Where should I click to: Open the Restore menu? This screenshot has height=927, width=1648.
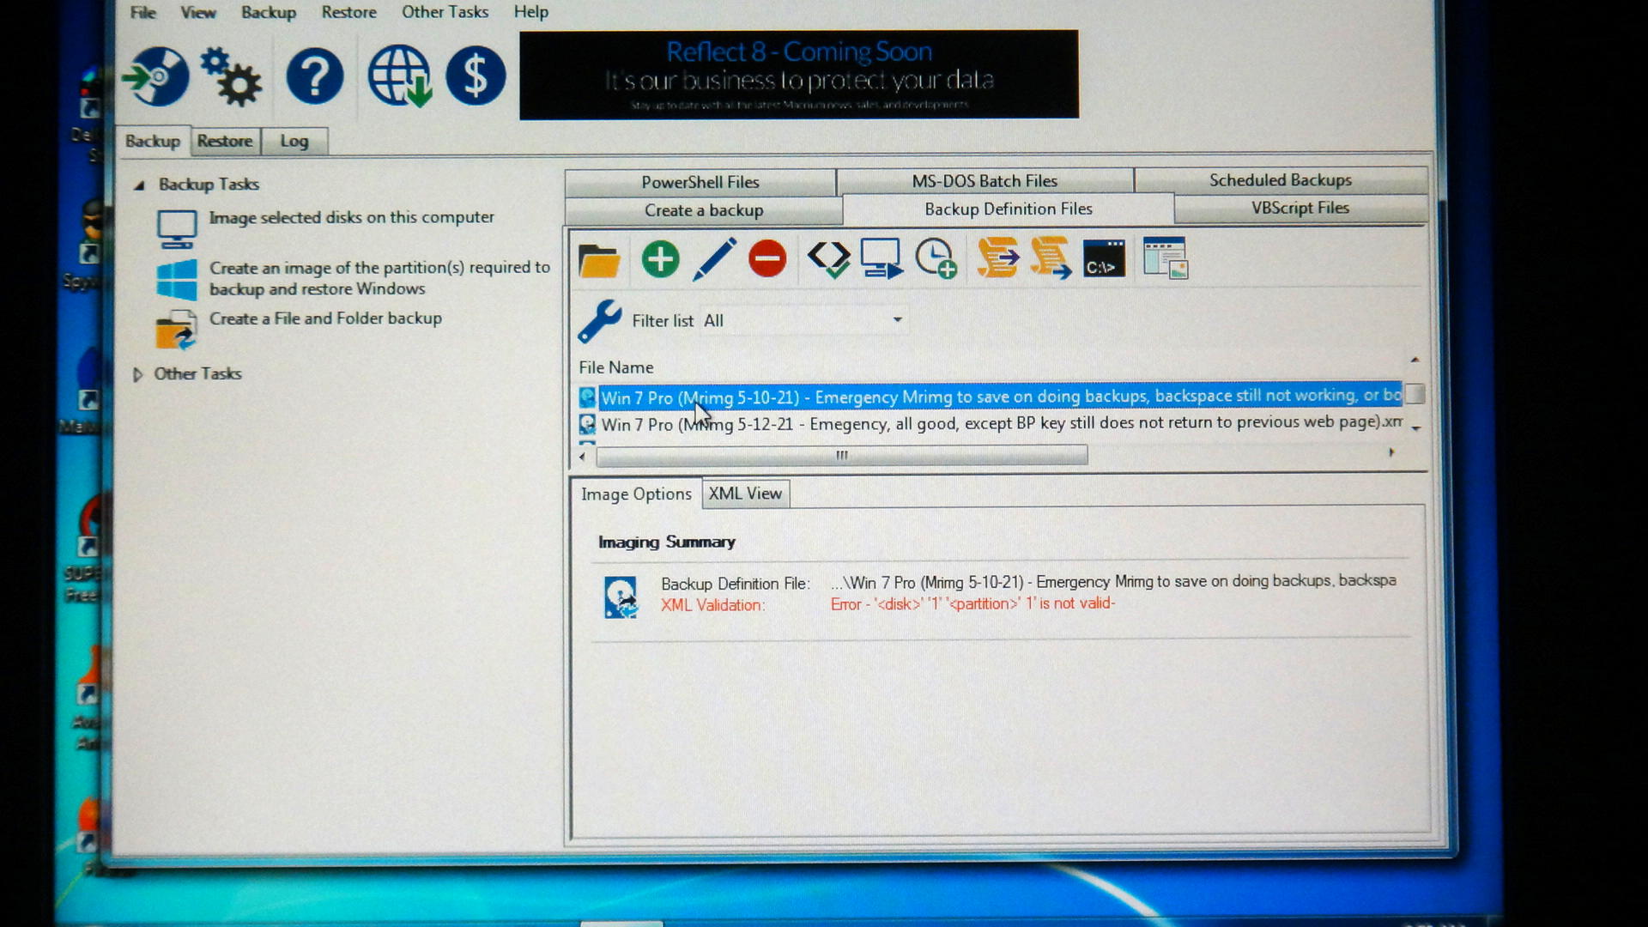(348, 12)
